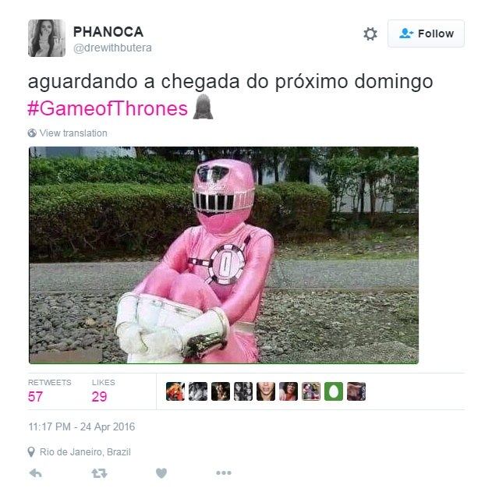Open the #GameofThrones hashtag link
This screenshot has height=499, width=485.
(108, 108)
